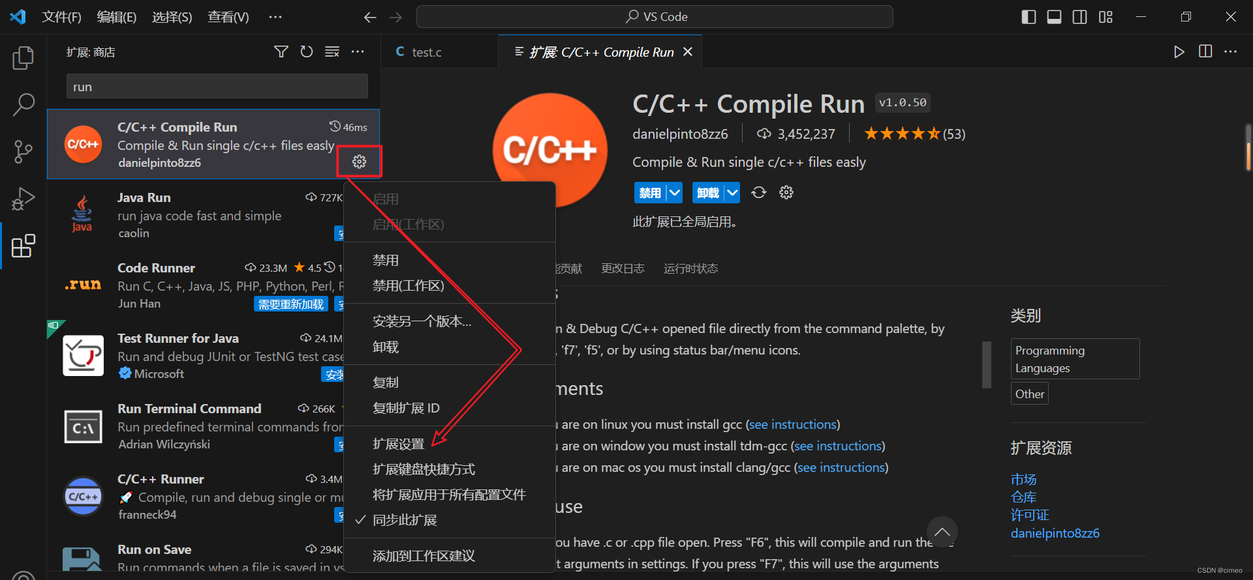Click the Programming Languages category tag

(1075, 359)
